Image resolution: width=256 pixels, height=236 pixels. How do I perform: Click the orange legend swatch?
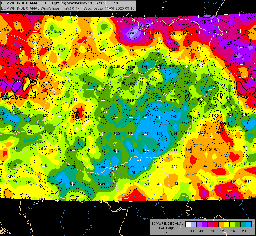coord(221,224)
